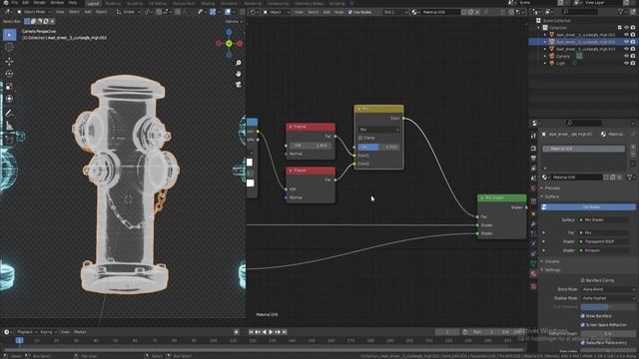Select the Select Box tool in viewport toolbar
This screenshot has width=639, height=359.
[x=9, y=35]
